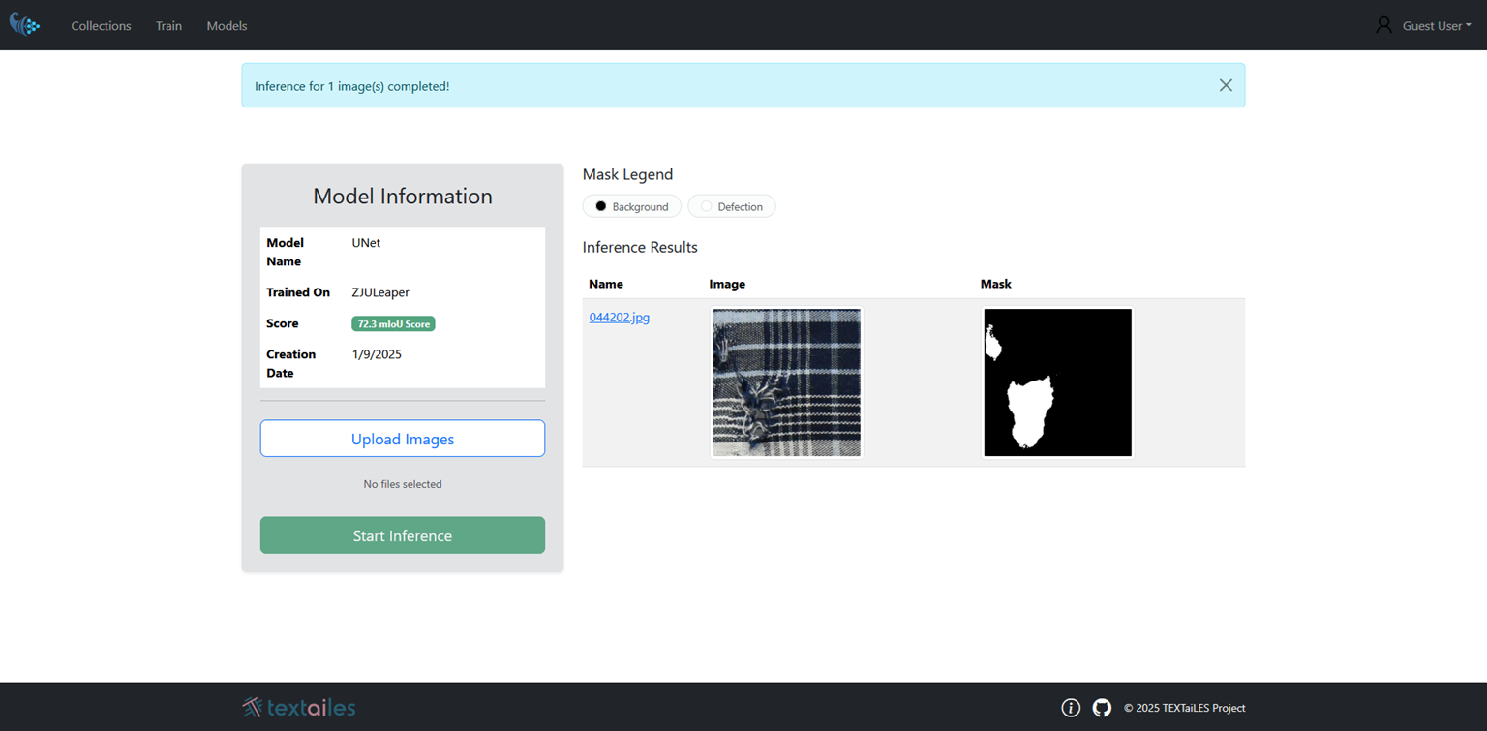
Task: Navigate to the Models page
Action: pyautogui.click(x=227, y=26)
